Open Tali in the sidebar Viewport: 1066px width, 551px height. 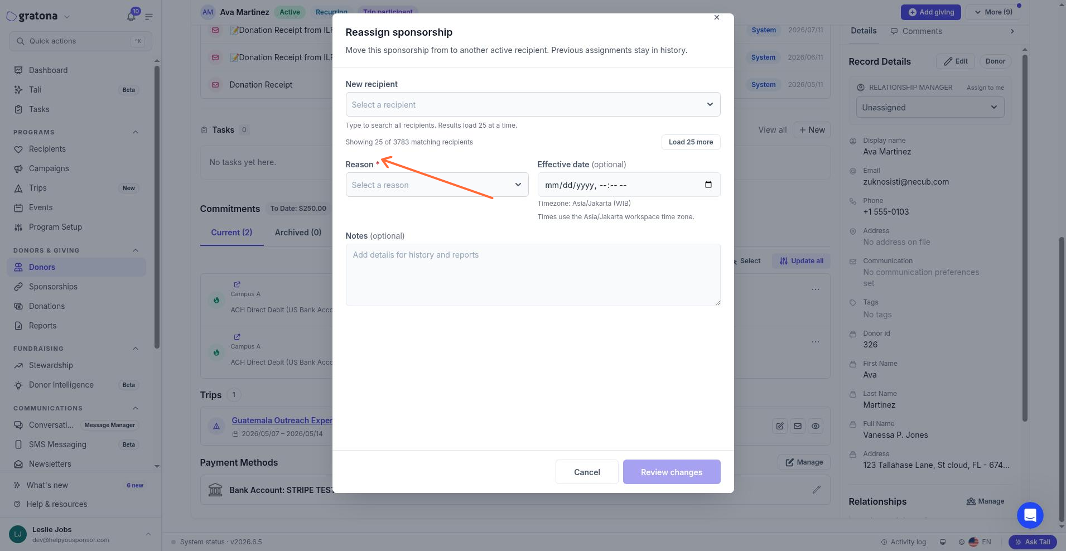76,90
